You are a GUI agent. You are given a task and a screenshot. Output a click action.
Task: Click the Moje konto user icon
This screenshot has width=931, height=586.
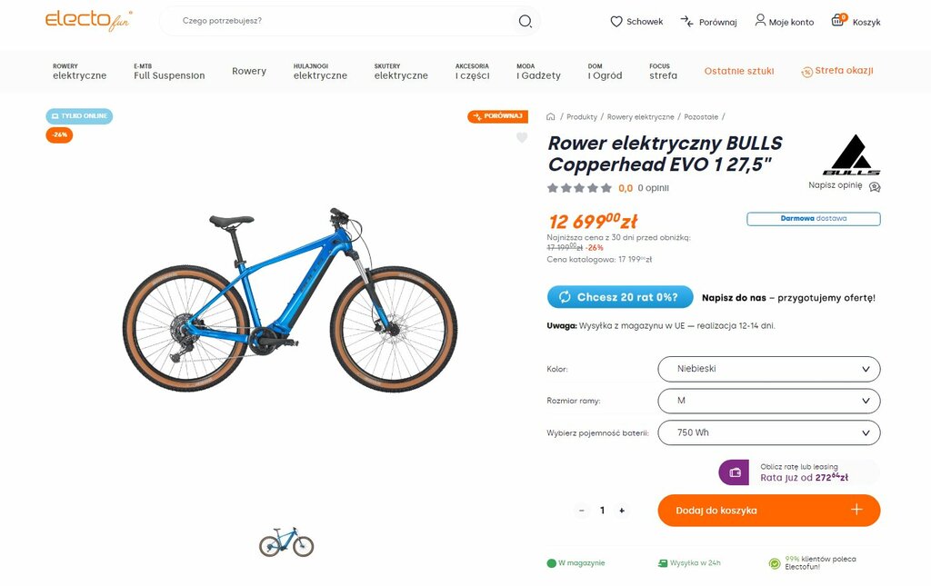[760, 21]
